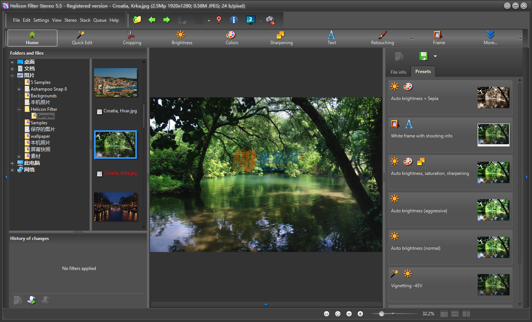Apply the Auto brightness + Sepia preset
Image resolution: width=532 pixels, height=322 pixels.
coord(450,97)
